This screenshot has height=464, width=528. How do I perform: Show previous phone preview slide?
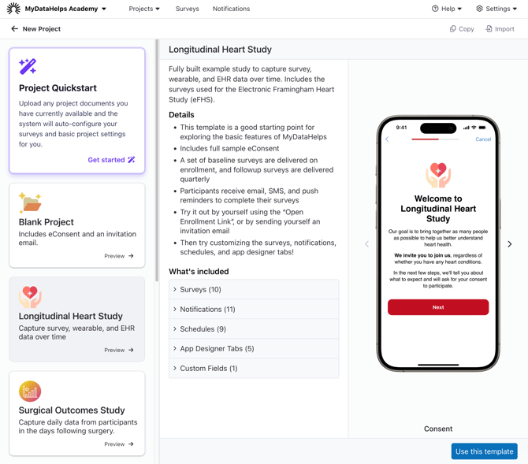pos(366,244)
